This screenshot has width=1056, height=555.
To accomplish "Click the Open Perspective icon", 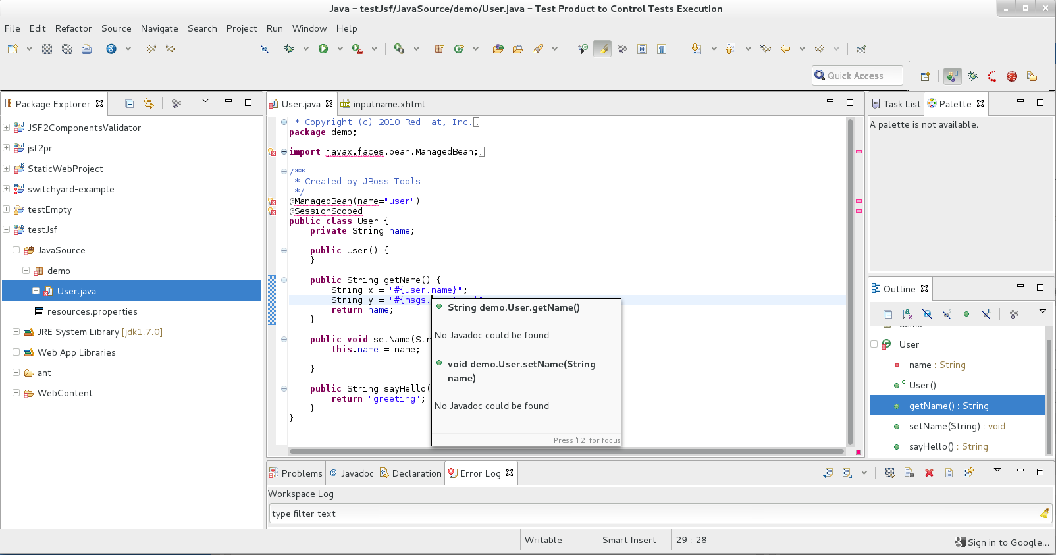I will point(925,76).
